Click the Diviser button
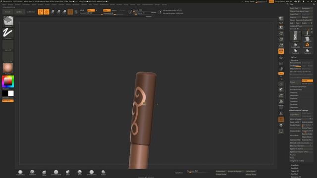317x178 pixels. [295, 82]
